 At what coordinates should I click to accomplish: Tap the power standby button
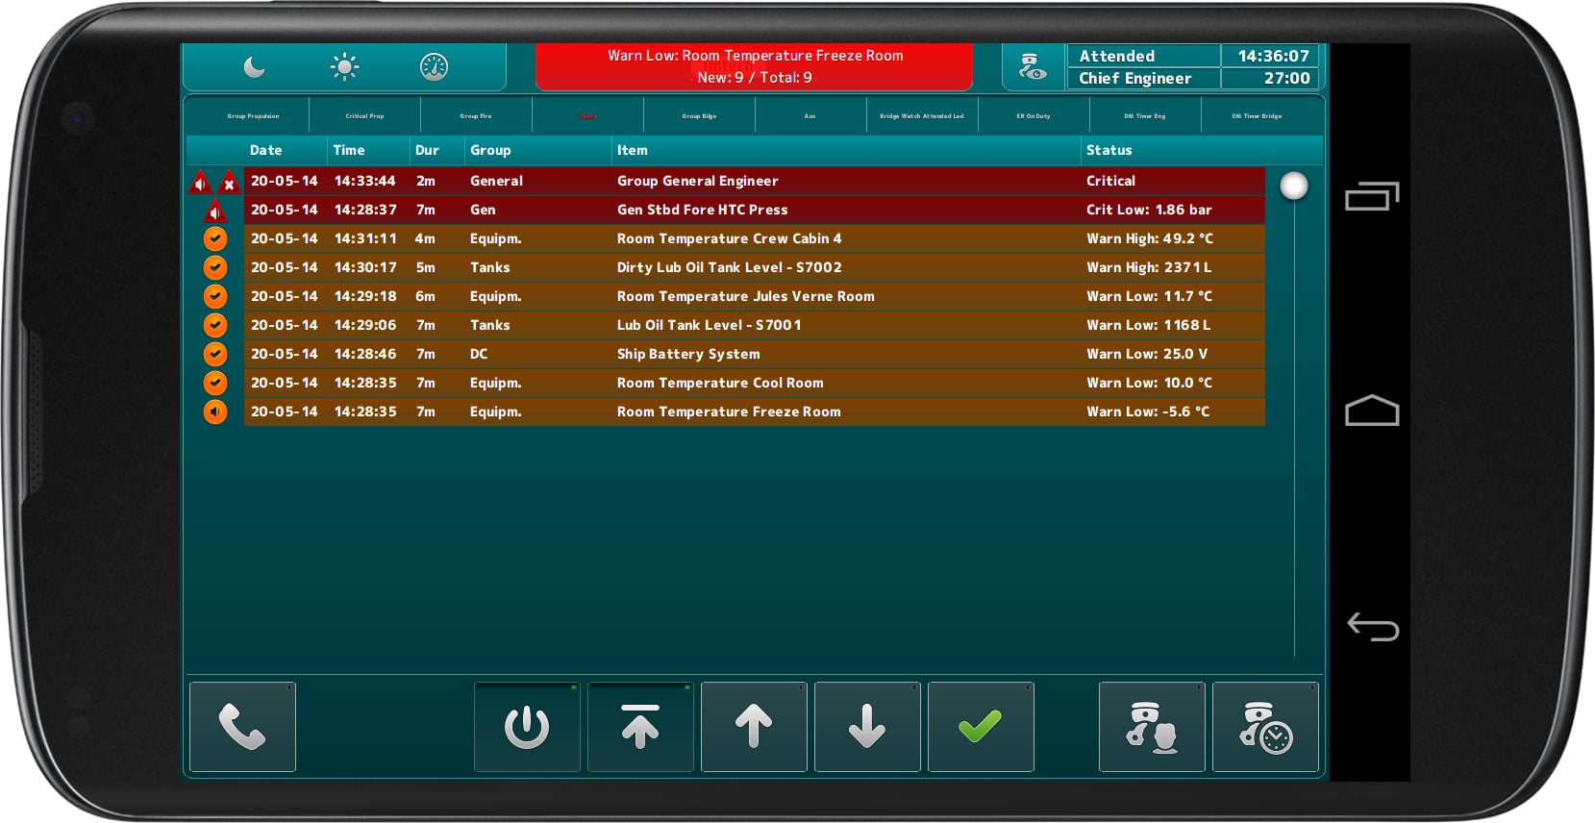[x=527, y=727]
